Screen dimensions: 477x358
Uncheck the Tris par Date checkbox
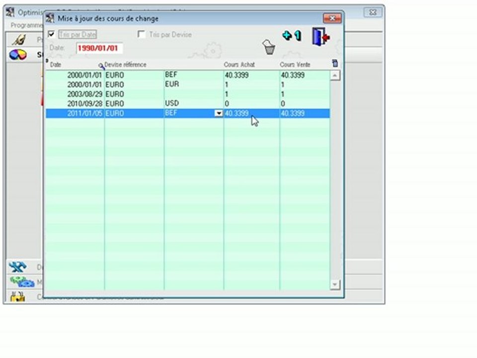(x=51, y=34)
